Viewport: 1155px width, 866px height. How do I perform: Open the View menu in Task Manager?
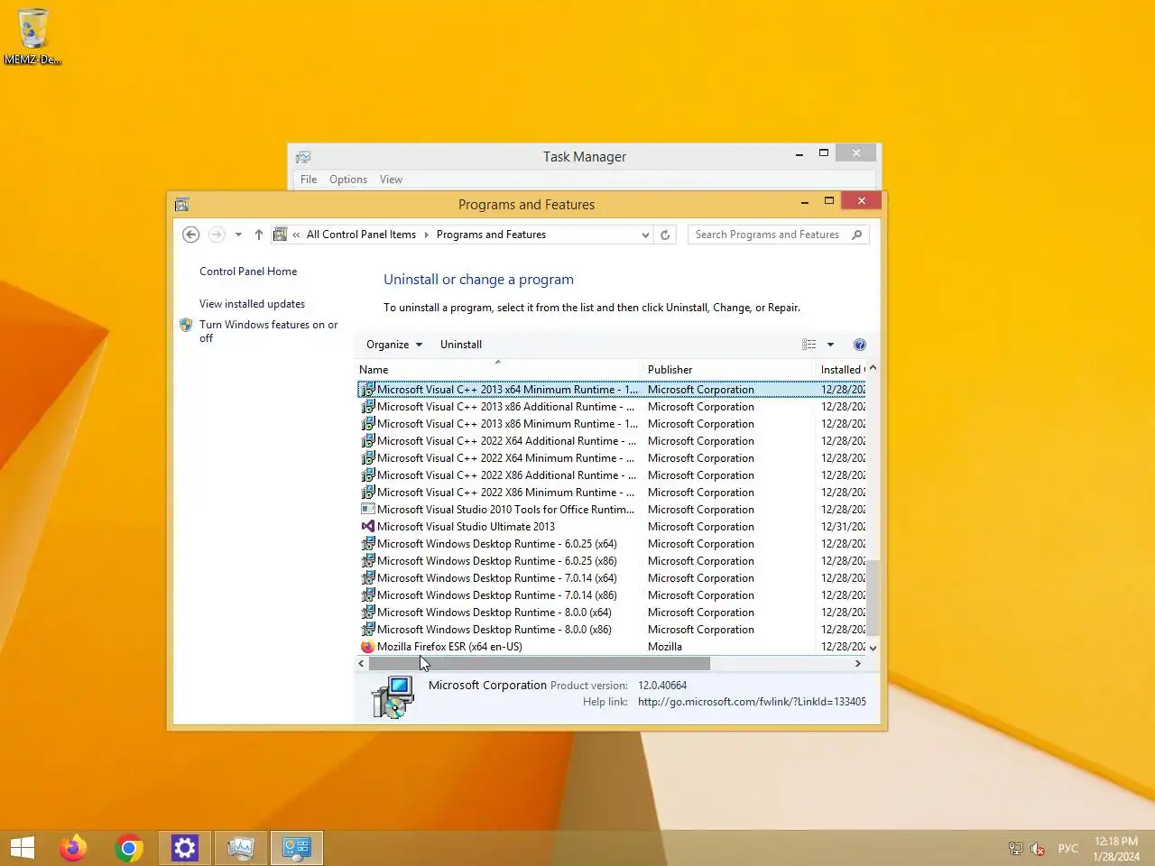click(x=391, y=180)
